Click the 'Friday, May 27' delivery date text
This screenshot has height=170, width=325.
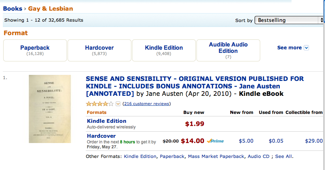pyautogui.click(x=101, y=147)
